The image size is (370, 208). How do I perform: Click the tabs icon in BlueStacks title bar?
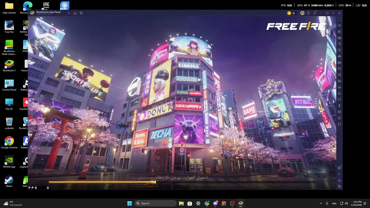[x=81, y=13]
